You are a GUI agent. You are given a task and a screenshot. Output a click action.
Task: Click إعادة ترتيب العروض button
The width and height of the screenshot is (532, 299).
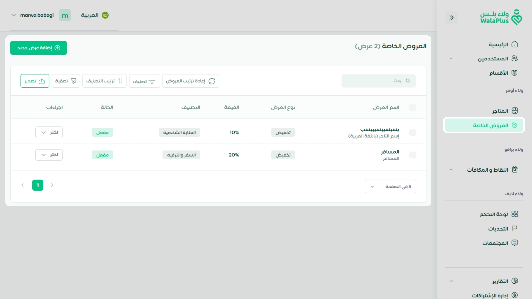[x=191, y=81]
